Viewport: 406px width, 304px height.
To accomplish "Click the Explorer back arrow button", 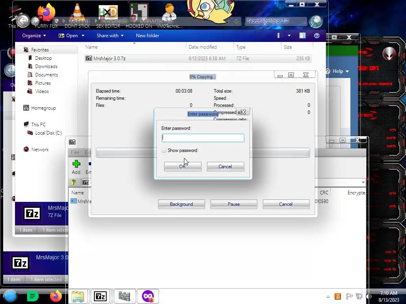I will click(x=23, y=21).
